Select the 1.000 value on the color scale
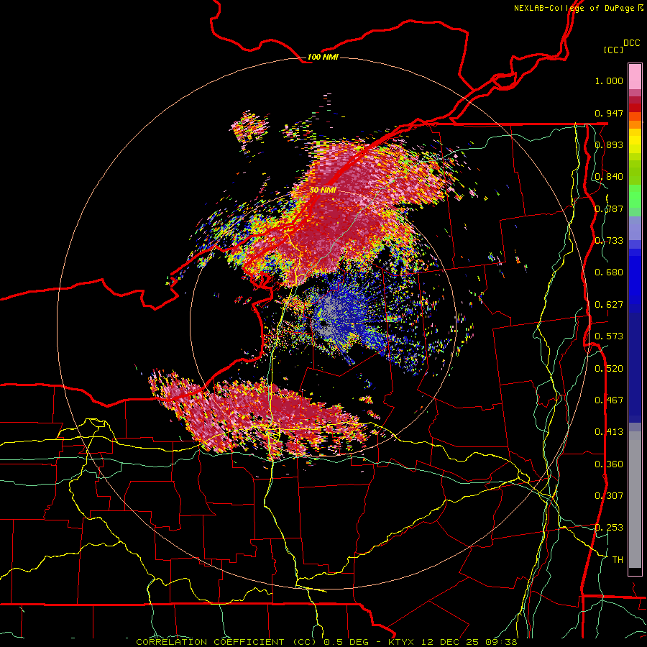This screenshot has height=647, width=647. (x=609, y=81)
